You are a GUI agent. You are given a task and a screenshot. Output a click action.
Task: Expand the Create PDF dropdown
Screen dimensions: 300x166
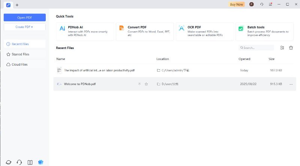click(24, 27)
